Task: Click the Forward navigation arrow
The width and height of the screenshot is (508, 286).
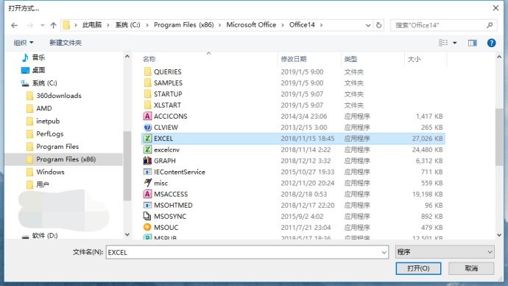Action: (x=29, y=25)
